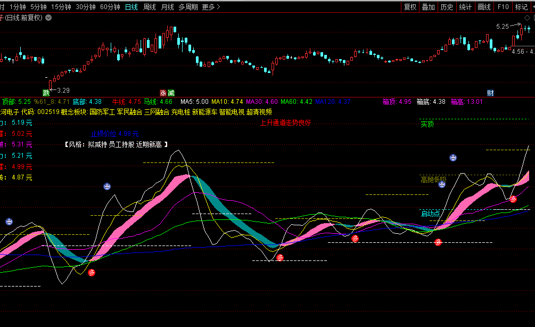Image resolution: width=535 pixels, height=327 pixels.
Task: Click the green 跌 event marker
Action: point(46,93)
